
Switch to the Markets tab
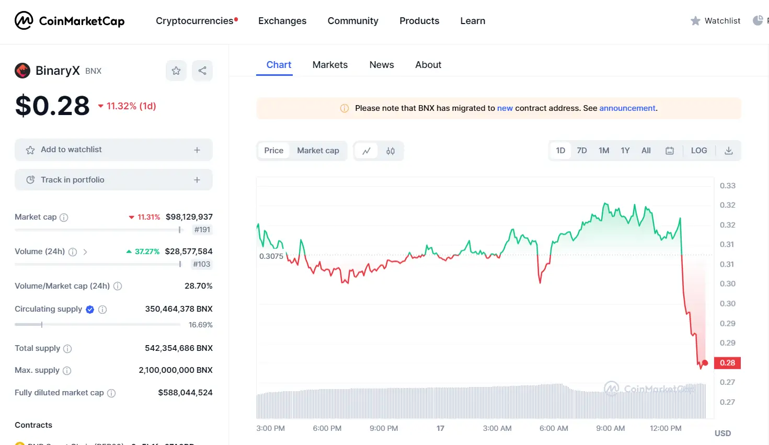click(330, 65)
